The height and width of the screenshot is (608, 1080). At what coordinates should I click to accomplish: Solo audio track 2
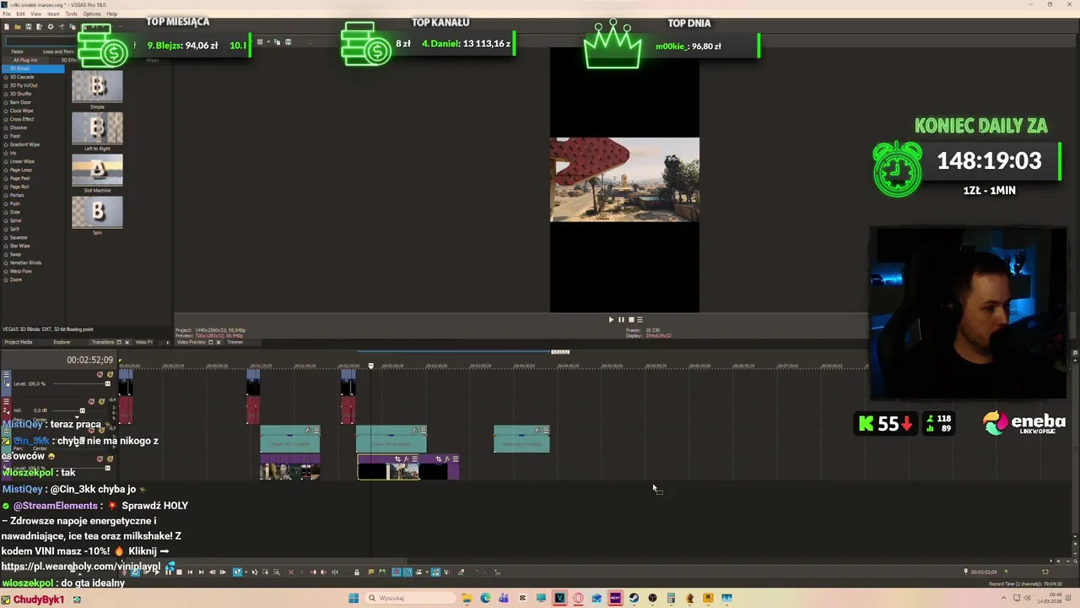click(101, 402)
